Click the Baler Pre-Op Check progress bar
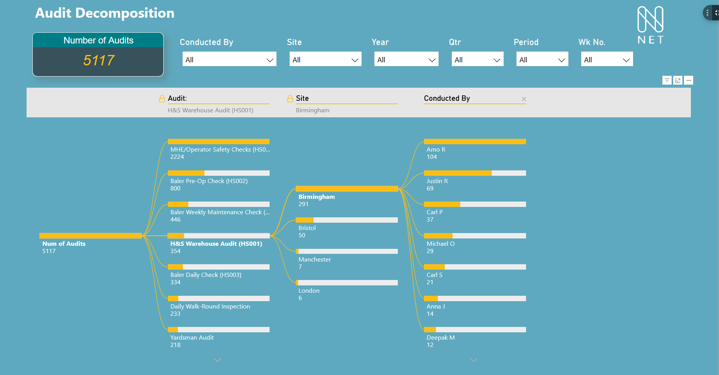Screen dimensions: 719x375 (218, 173)
